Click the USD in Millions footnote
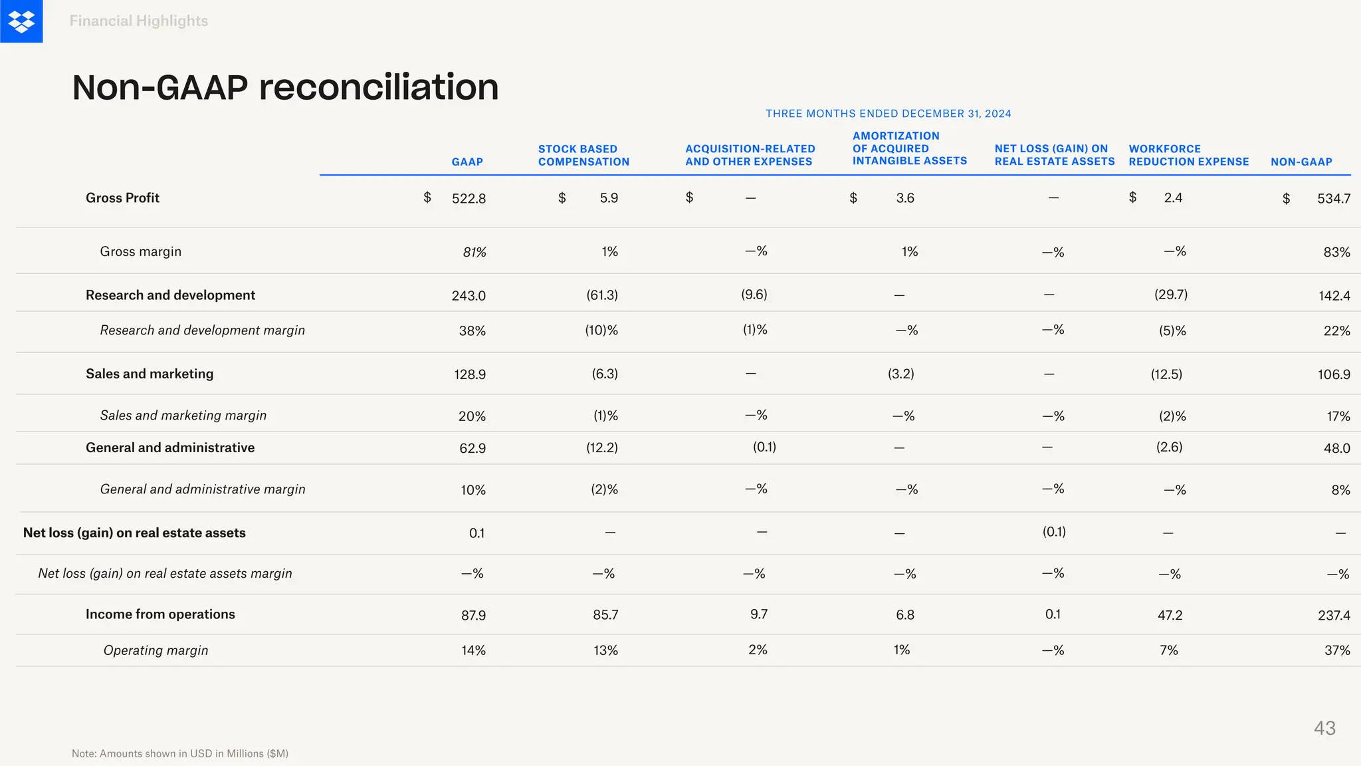Screen dimensions: 1361x766 click(x=180, y=753)
